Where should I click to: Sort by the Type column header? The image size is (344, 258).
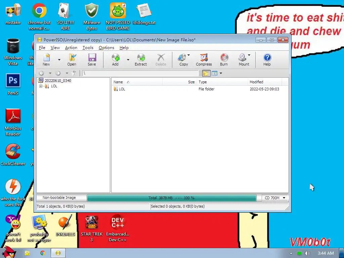222,82
